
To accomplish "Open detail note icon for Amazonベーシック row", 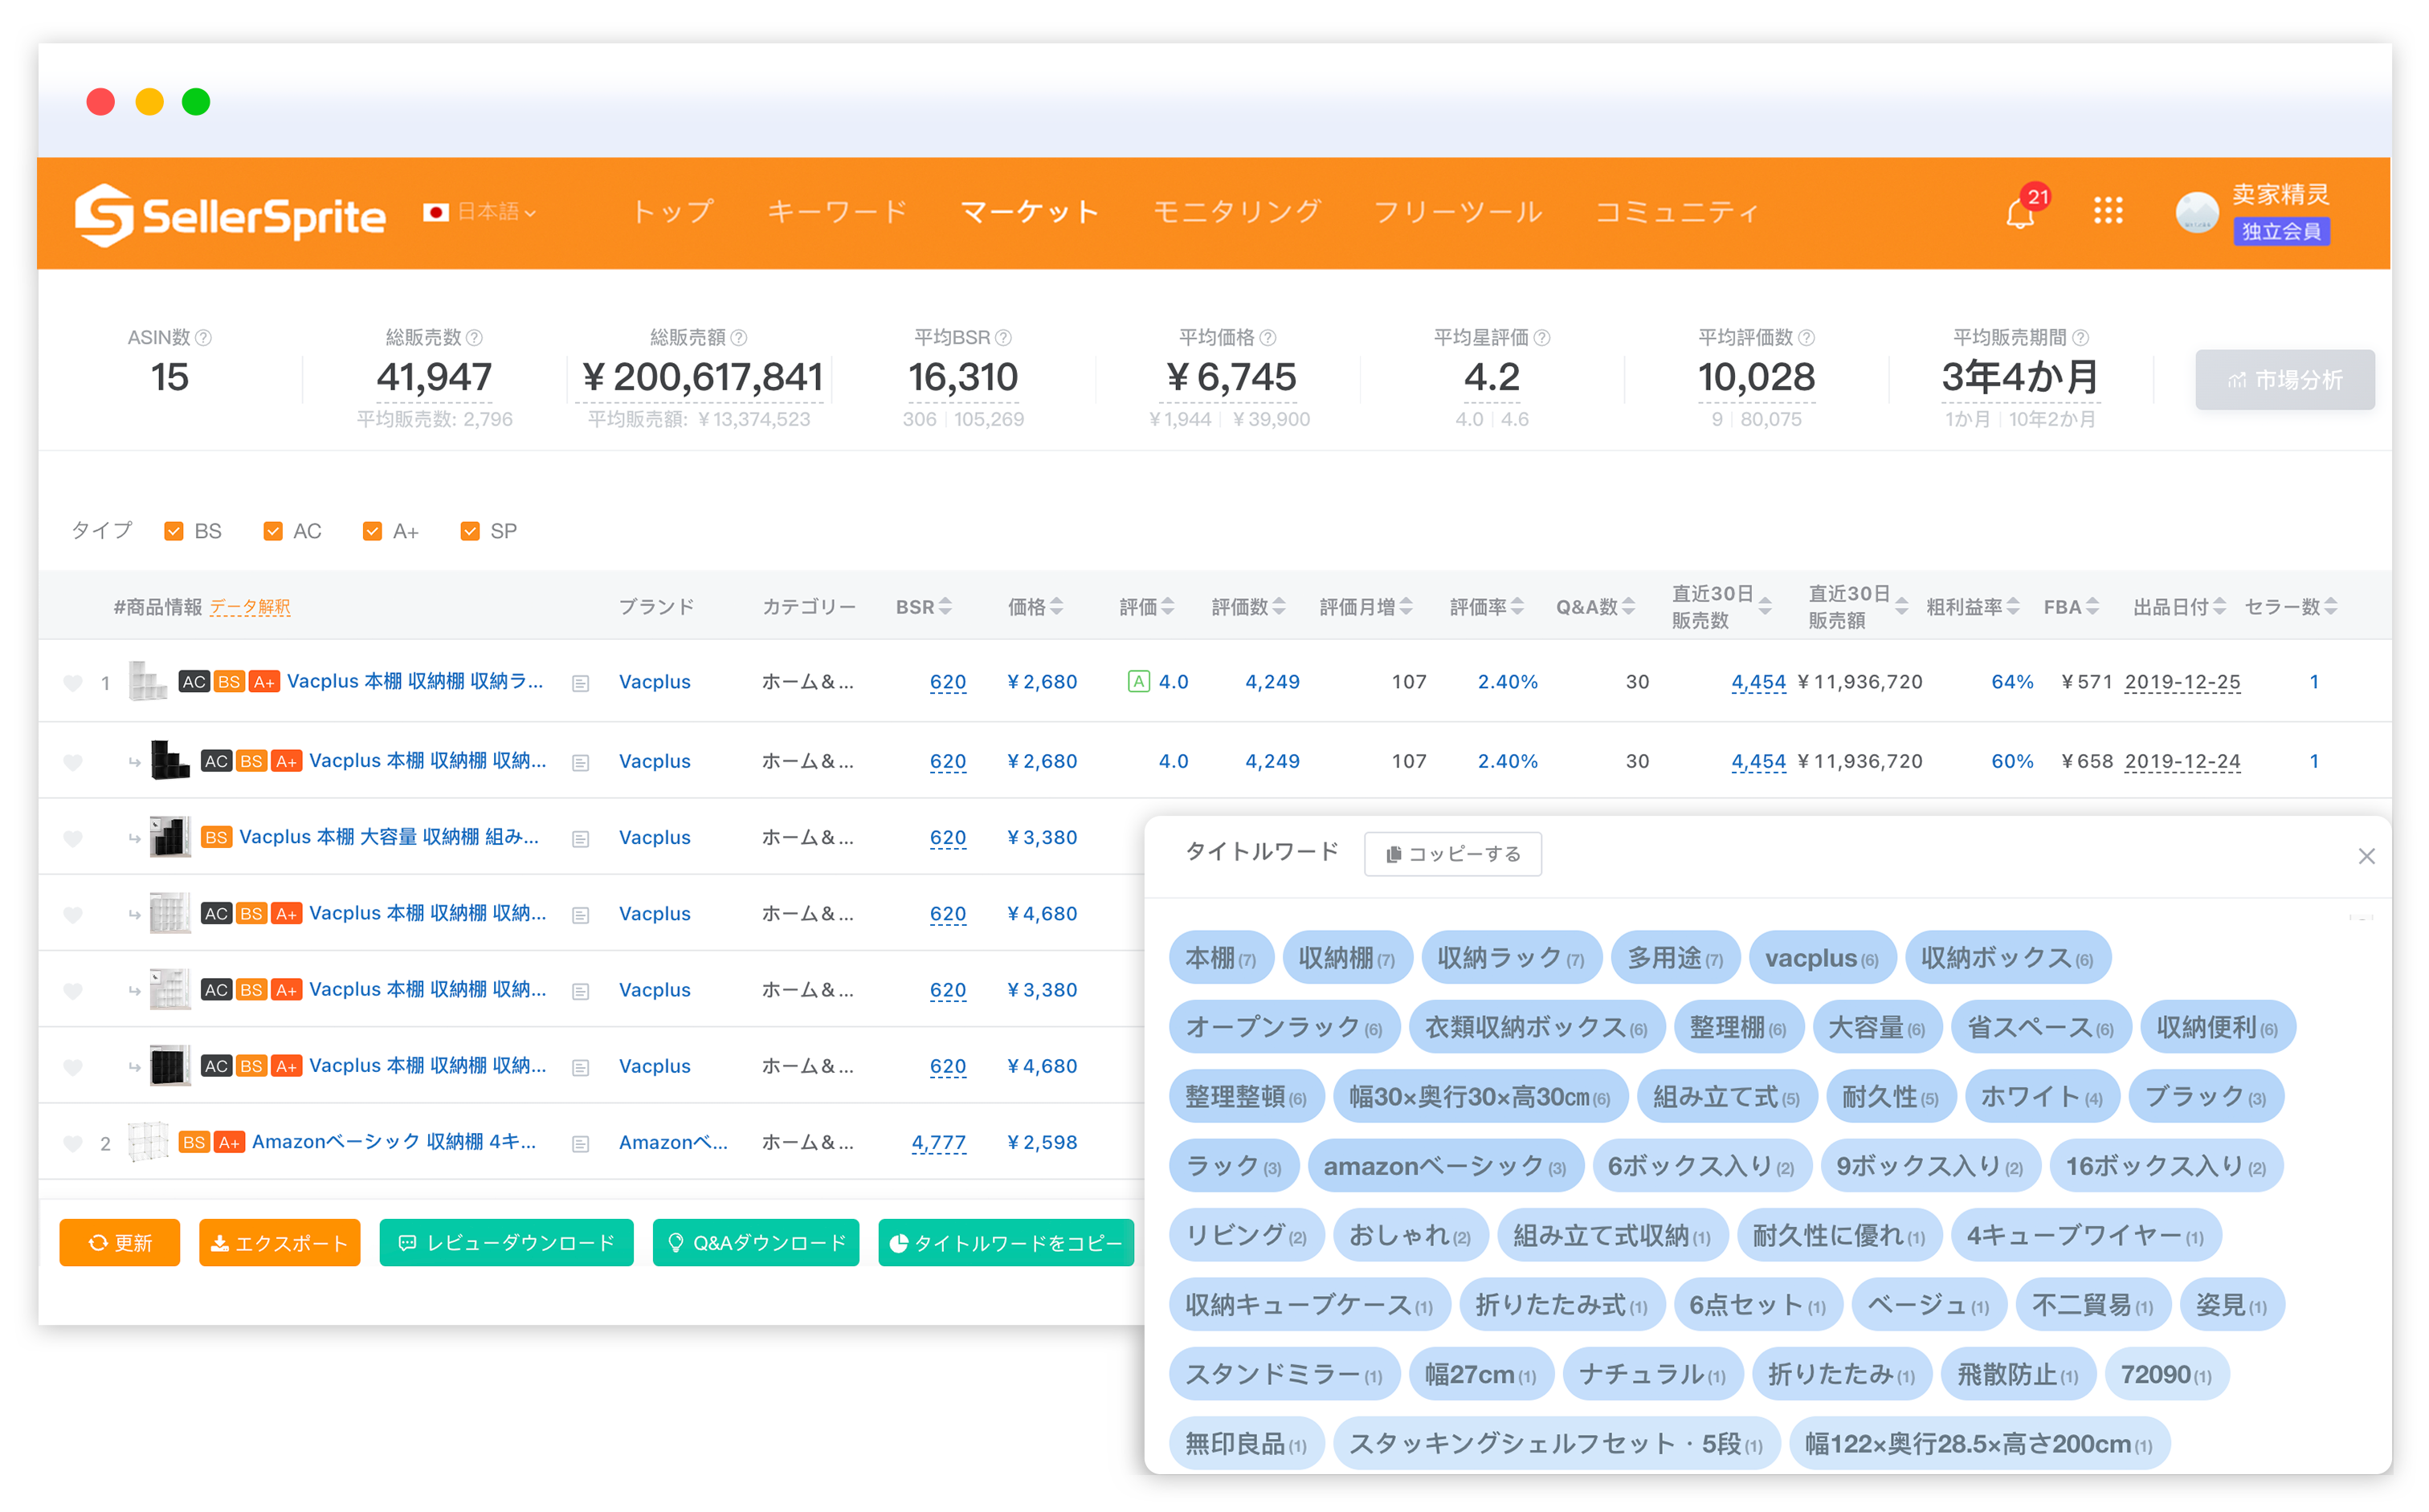I will (580, 1143).
